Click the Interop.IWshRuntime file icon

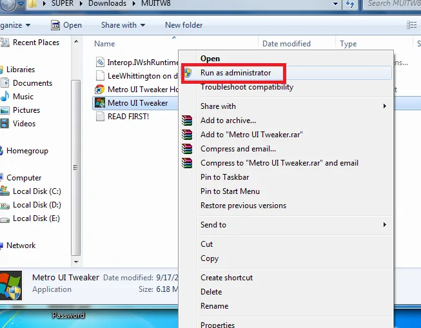(100, 63)
